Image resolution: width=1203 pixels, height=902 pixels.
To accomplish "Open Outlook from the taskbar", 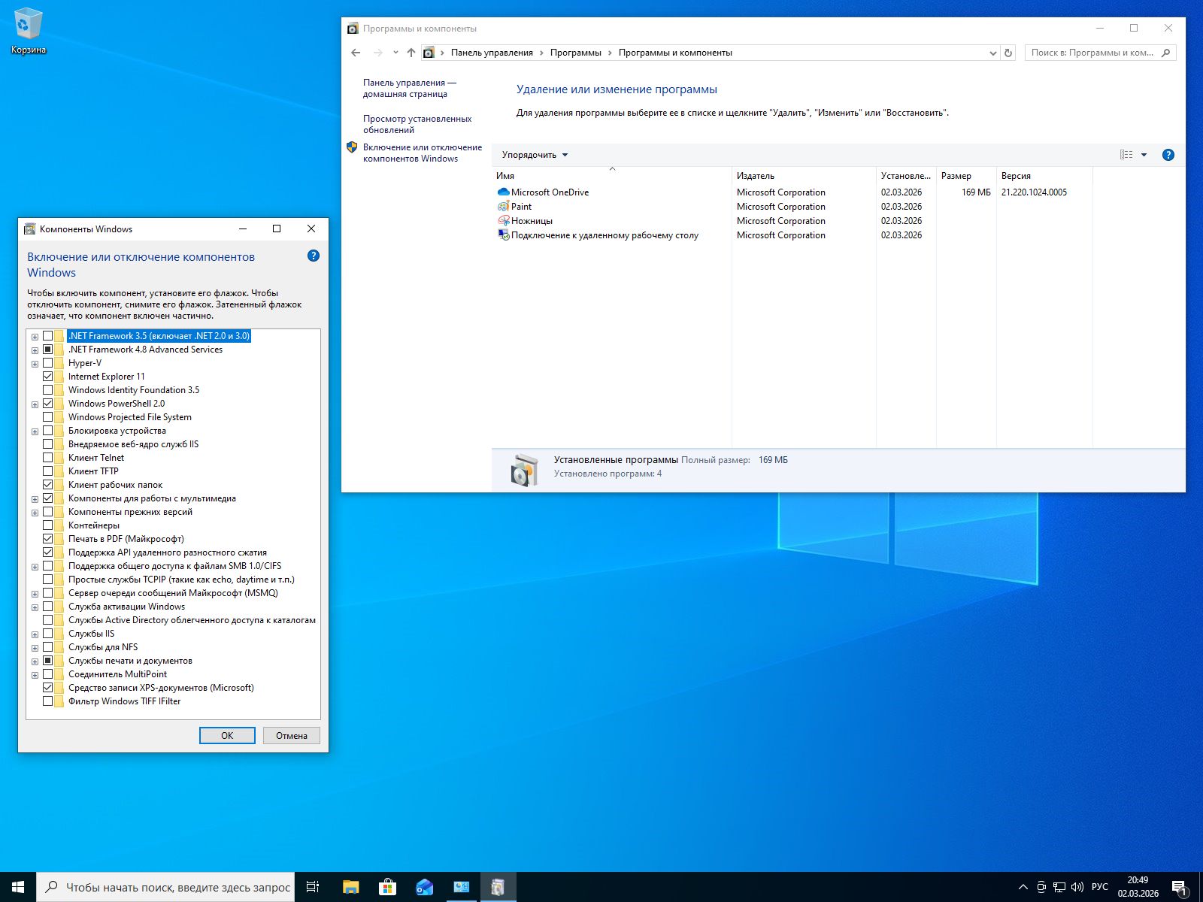I will coord(425,887).
